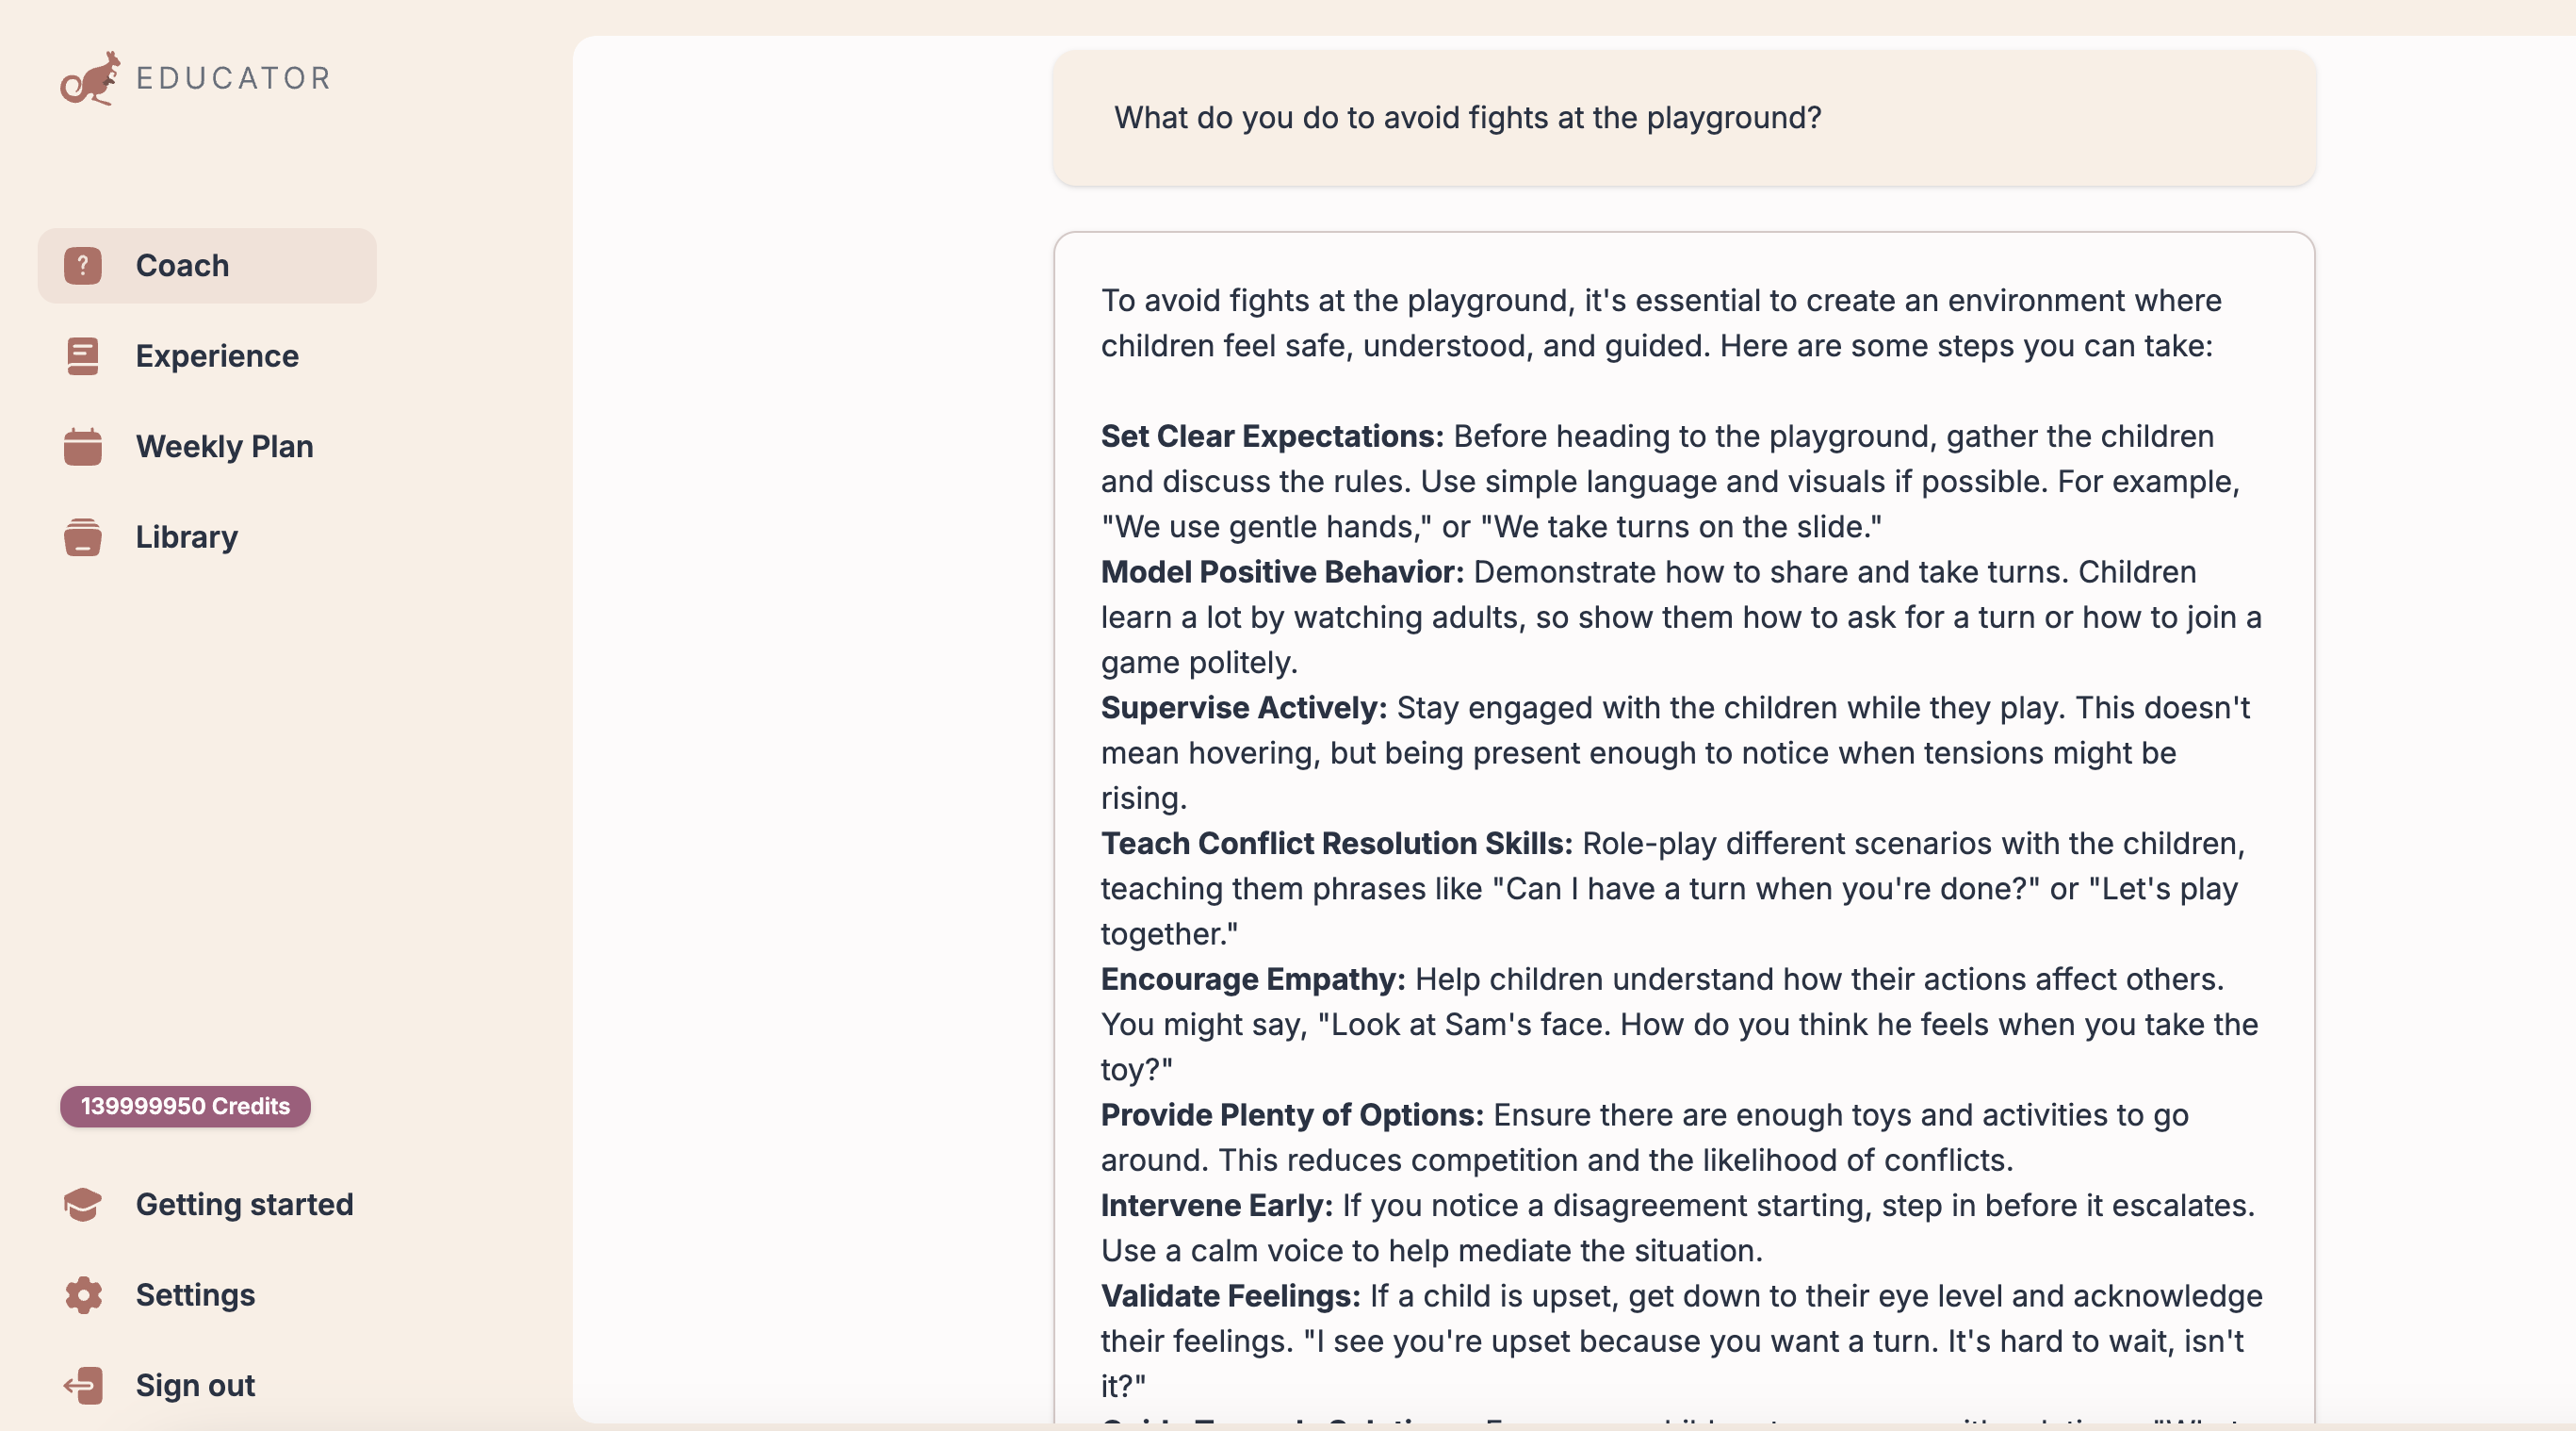Click the Settings gear icon
The width and height of the screenshot is (2576, 1431).
tap(83, 1295)
